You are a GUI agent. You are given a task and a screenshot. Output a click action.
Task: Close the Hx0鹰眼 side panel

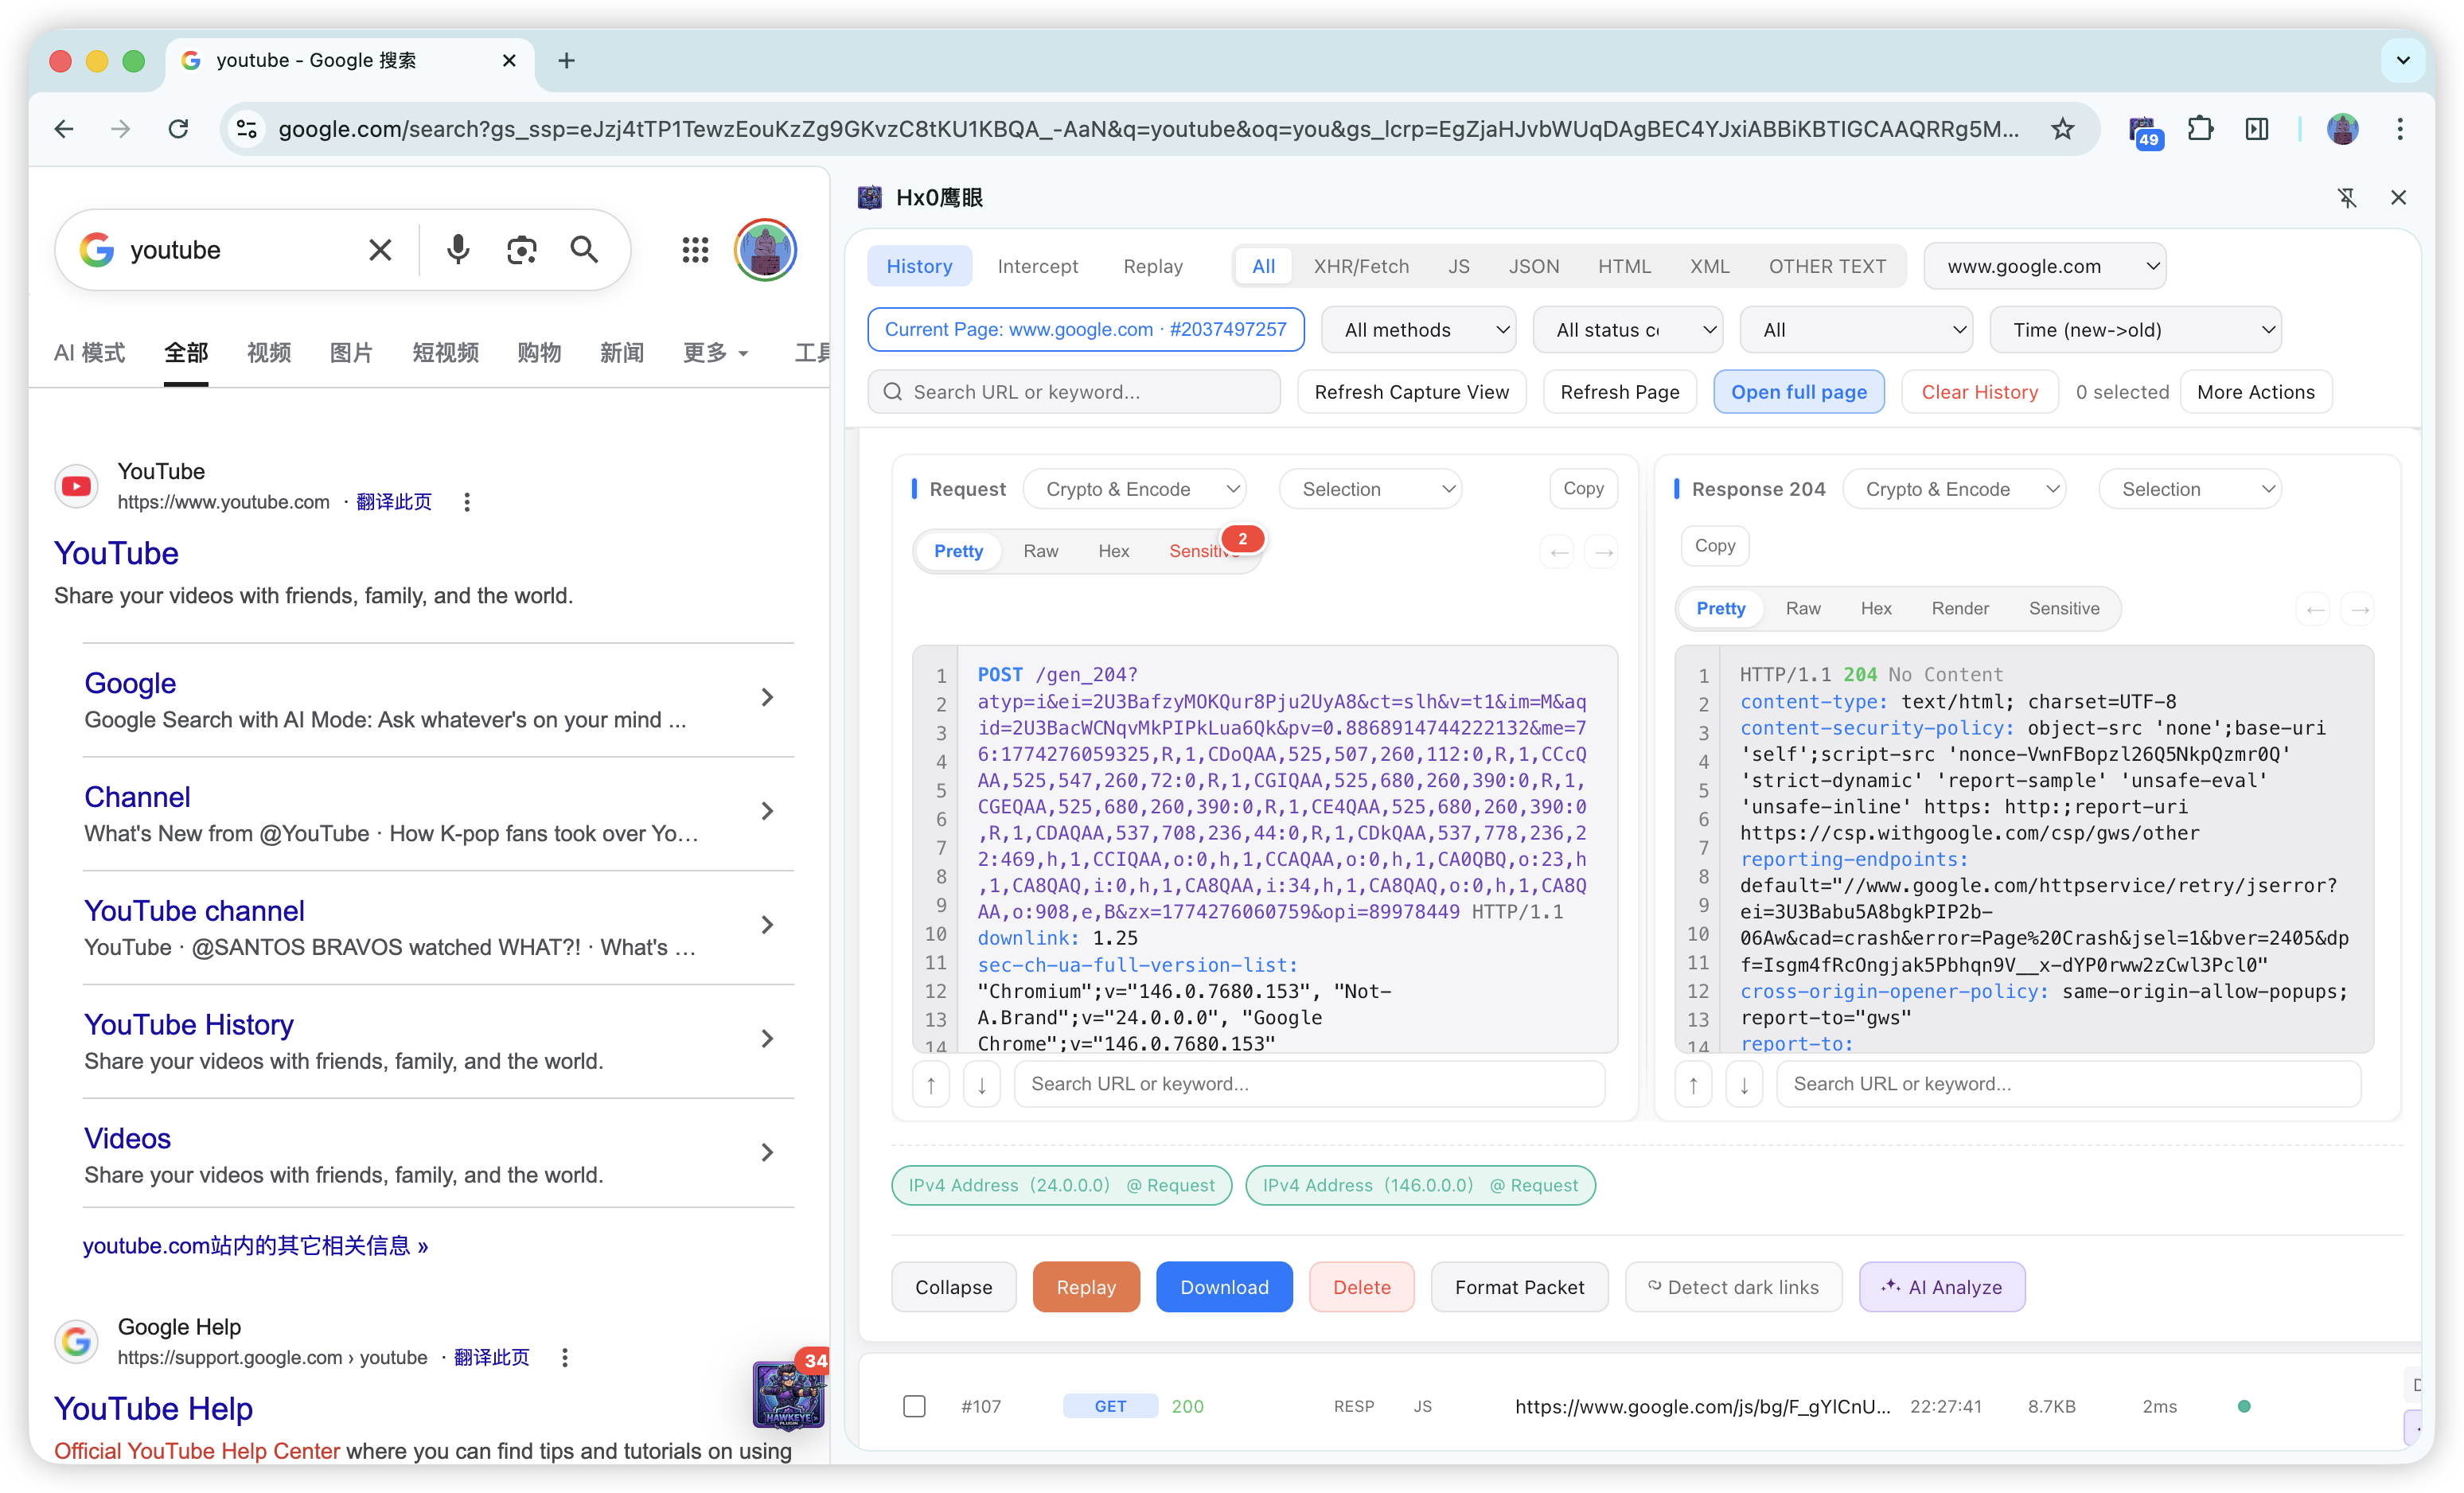click(2398, 198)
